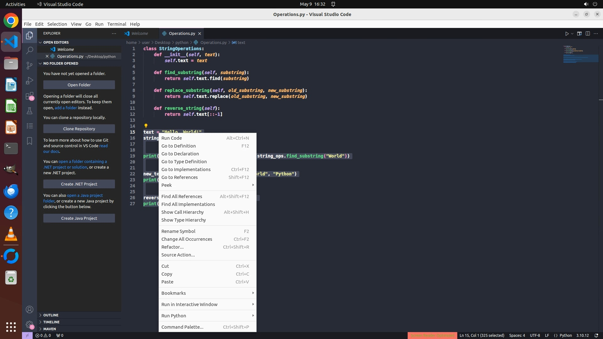Click the lightbulb code action icon
The image size is (603, 339).
pyautogui.click(x=146, y=126)
